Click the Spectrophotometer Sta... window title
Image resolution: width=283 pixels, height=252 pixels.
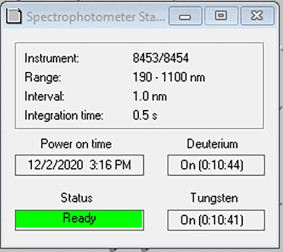click(96, 17)
